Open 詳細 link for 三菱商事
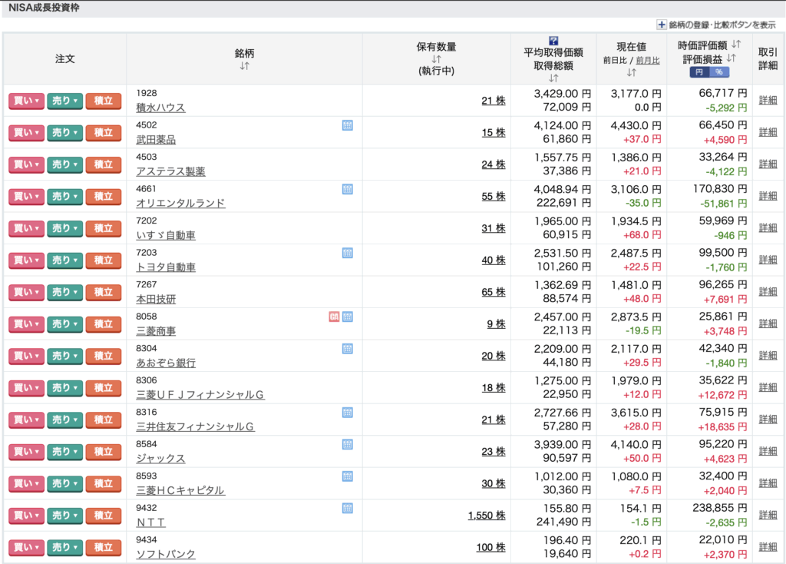786x564 pixels. [768, 323]
